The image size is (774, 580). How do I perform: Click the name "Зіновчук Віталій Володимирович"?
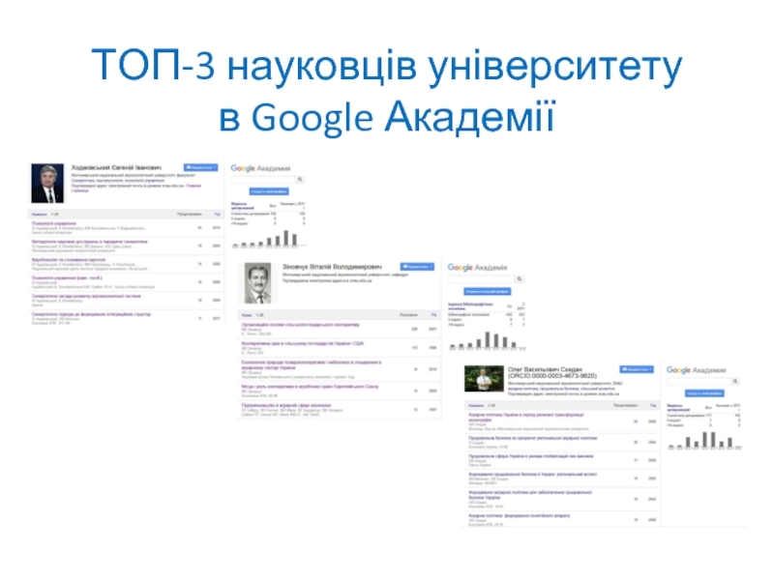[x=332, y=267]
